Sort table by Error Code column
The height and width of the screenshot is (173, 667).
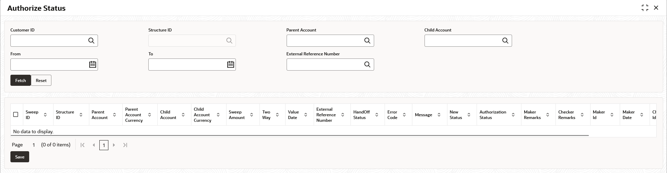(x=404, y=115)
